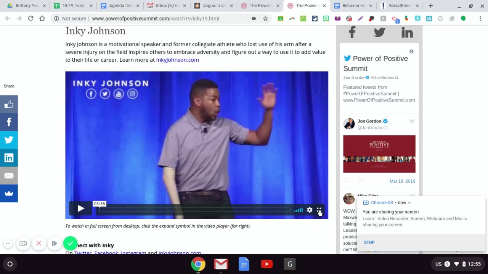Open the @JonGordon11 handle in tweet
Screen dimensions: 488x274
pyautogui.click(x=372, y=127)
